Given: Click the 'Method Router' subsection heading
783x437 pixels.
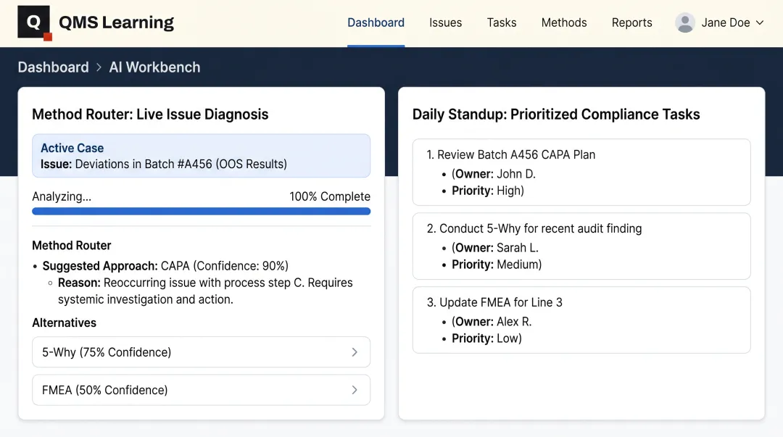Looking at the screenshot, I should [72, 246].
